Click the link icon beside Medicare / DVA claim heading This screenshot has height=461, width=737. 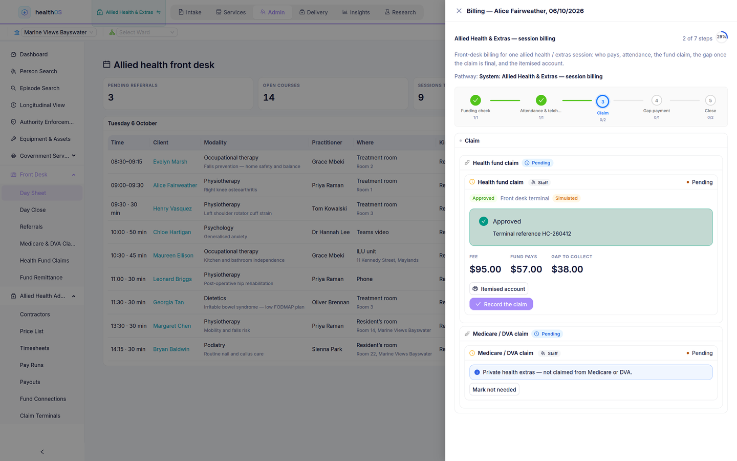(x=467, y=334)
